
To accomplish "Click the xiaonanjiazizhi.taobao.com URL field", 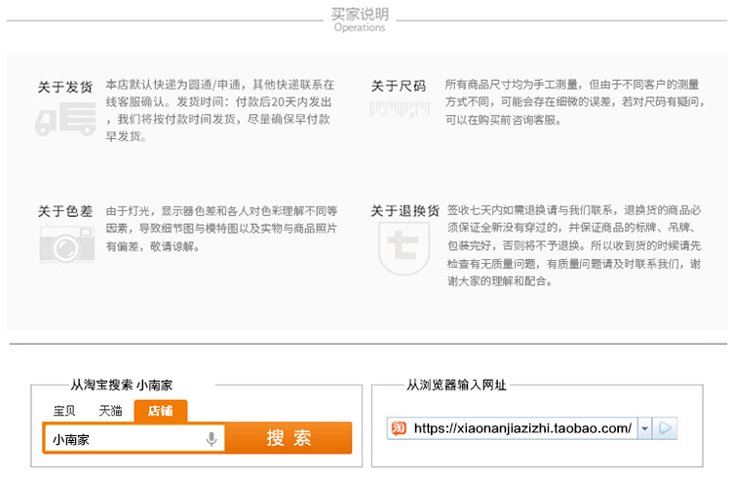I will [x=522, y=428].
